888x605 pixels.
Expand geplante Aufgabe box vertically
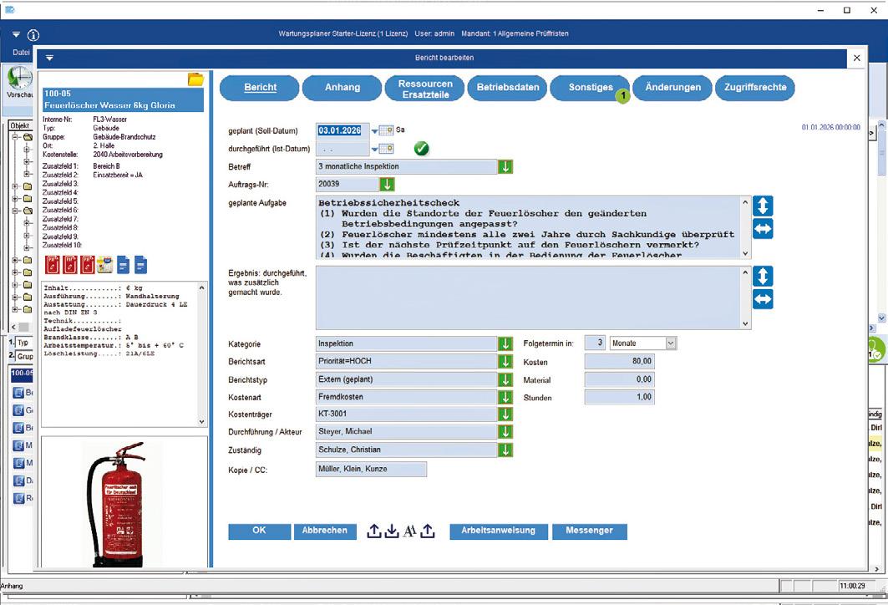[x=763, y=206]
